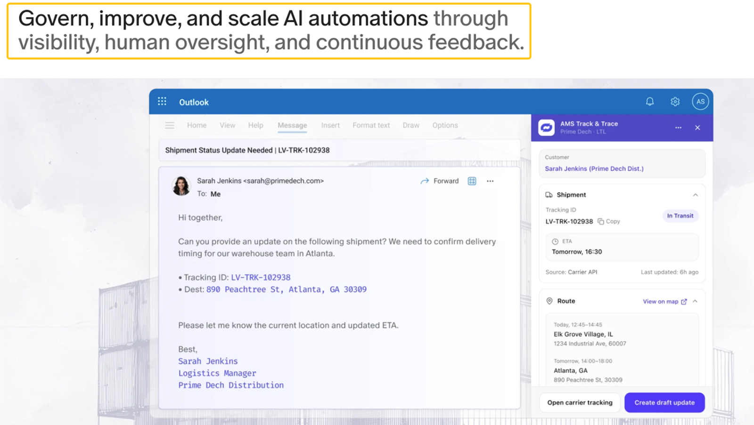Toggle the hamburger navigation menu
The height and width of the screenshot is (425, 754).
click(170, 125)
